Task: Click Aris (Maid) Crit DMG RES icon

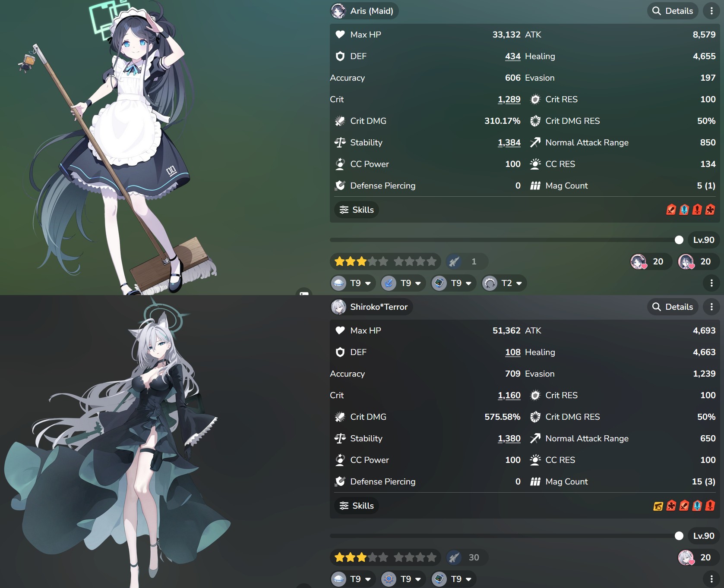Action: pos(535,121)
